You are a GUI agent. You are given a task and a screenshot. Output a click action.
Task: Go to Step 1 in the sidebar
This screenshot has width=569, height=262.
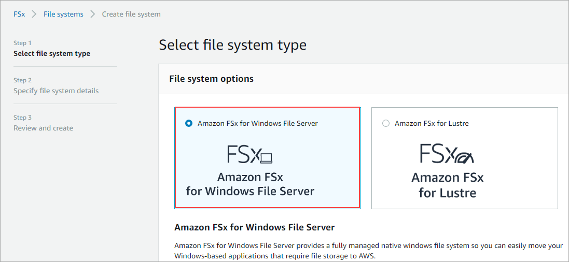point(52,49)
